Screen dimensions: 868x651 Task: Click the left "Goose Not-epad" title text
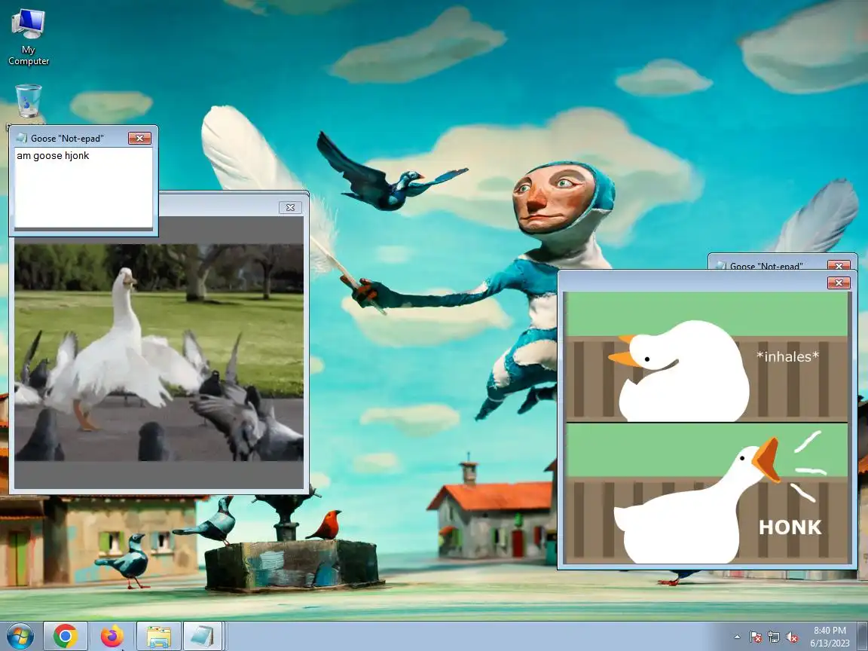pos(67,139)
